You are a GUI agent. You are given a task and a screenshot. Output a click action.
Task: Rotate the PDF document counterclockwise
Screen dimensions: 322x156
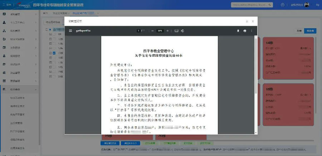coord(182,31)
